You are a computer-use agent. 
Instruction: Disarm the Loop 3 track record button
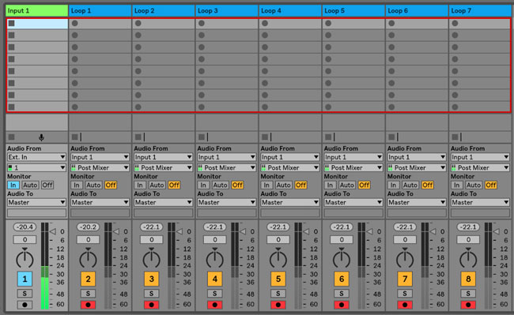pyautogui.click(x=215, y=305)
